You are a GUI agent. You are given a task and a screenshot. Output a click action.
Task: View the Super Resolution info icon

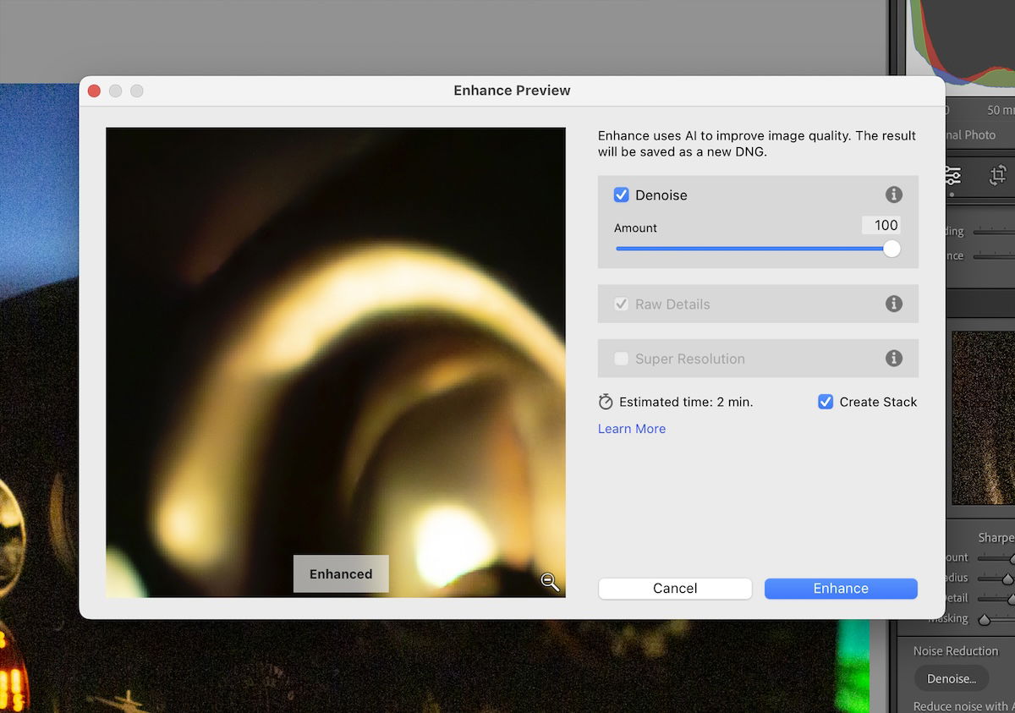(x=893, y=358)
